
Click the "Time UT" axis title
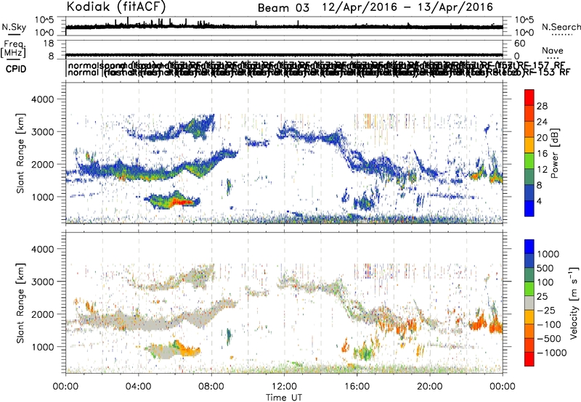click(x=284, y=397)
